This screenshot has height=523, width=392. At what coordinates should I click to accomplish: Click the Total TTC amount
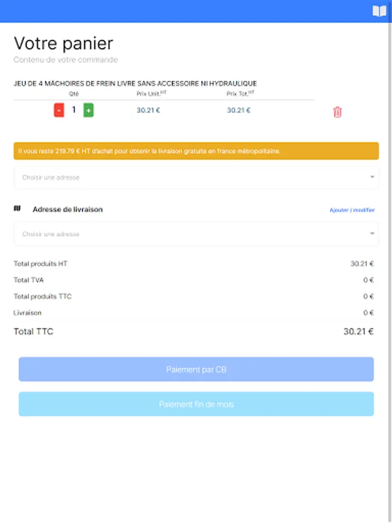(x=358, y=332)
